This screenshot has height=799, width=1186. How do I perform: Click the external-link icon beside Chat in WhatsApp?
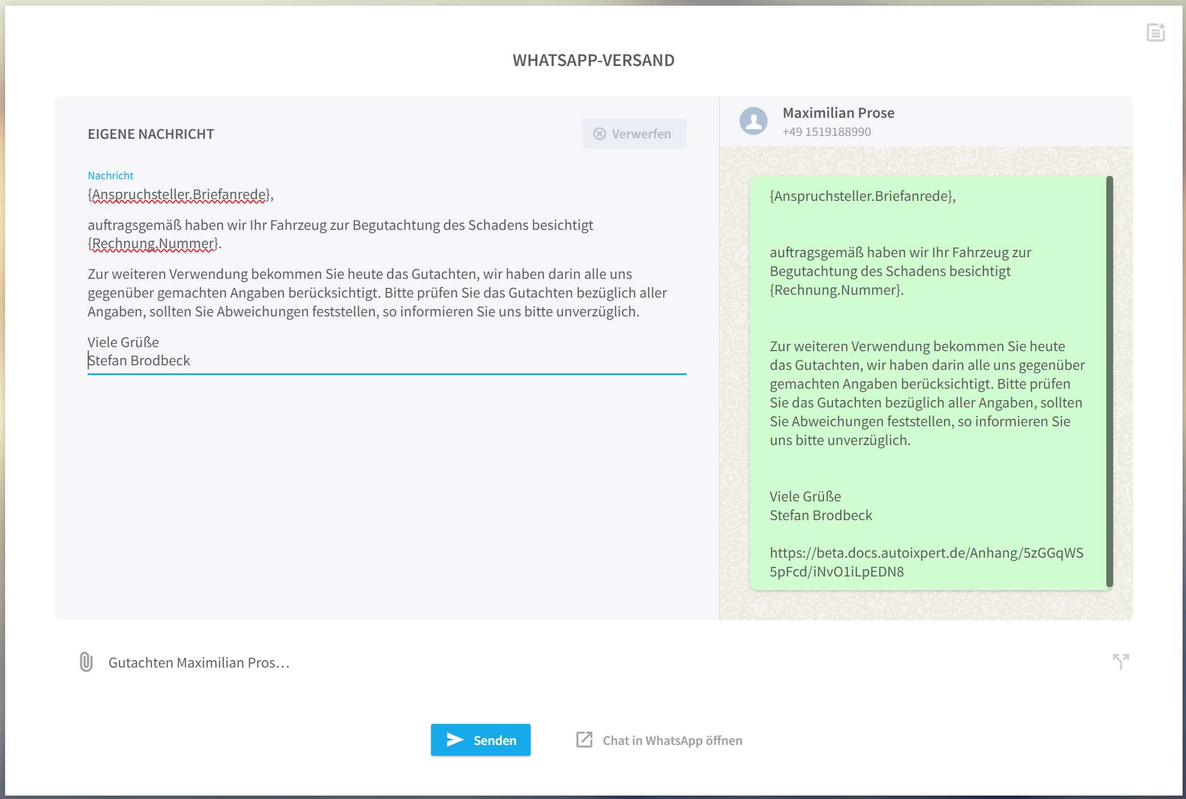click(584, 740)
